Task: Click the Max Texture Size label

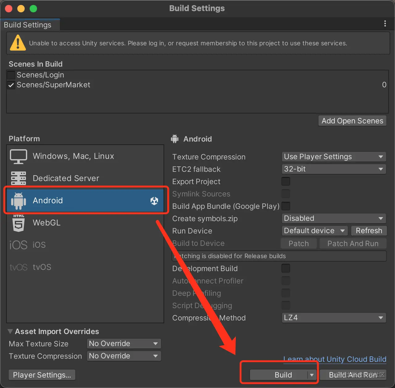Action: (39, 344)
